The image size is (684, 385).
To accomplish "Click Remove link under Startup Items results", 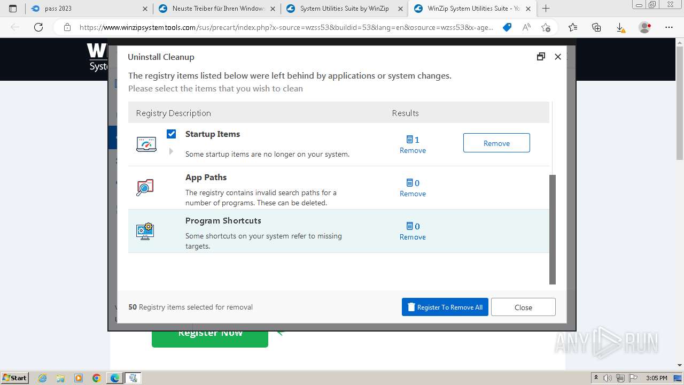I will click(x=413, y=150).
